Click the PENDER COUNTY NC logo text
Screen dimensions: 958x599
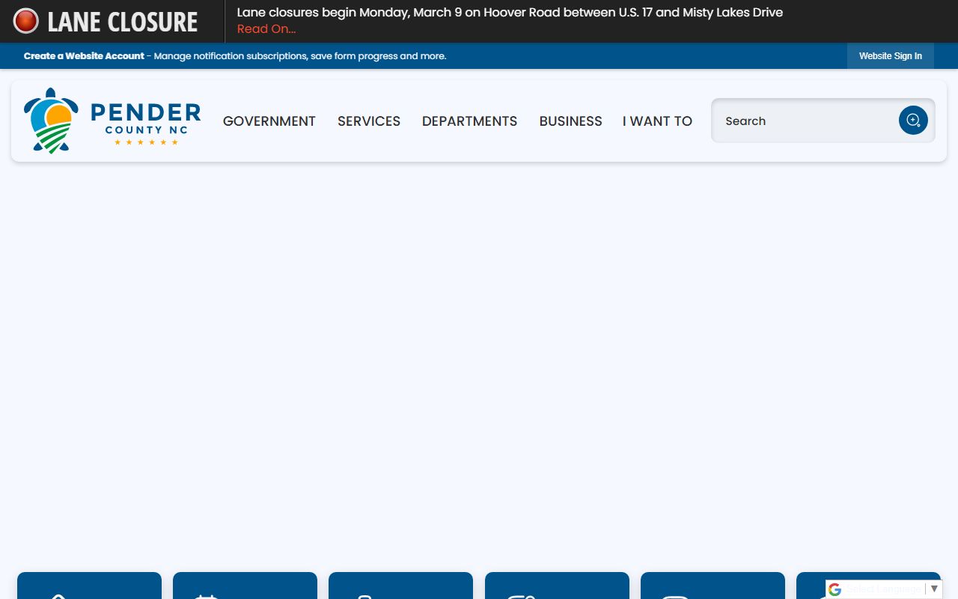point(145,120)
